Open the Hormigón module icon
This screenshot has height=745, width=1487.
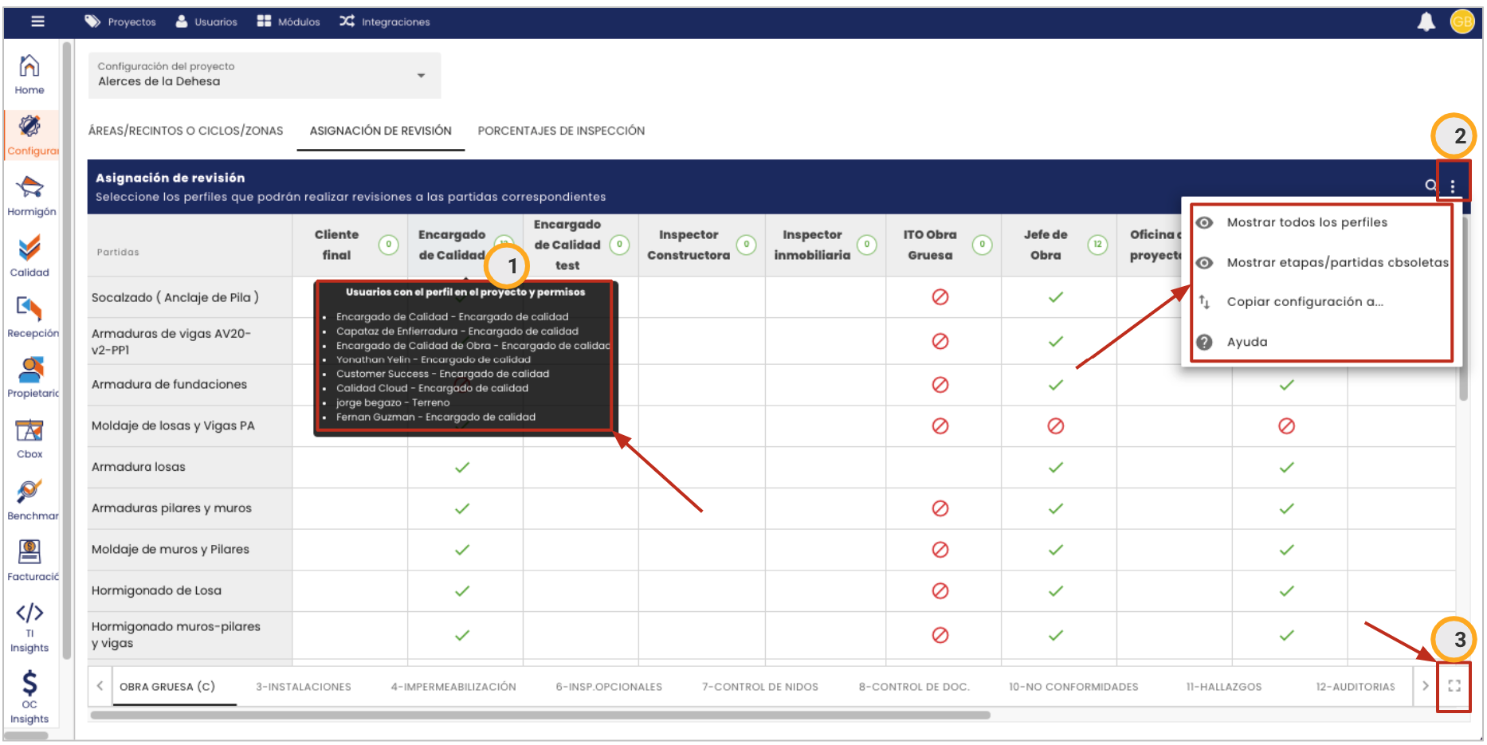click(30, 195)
